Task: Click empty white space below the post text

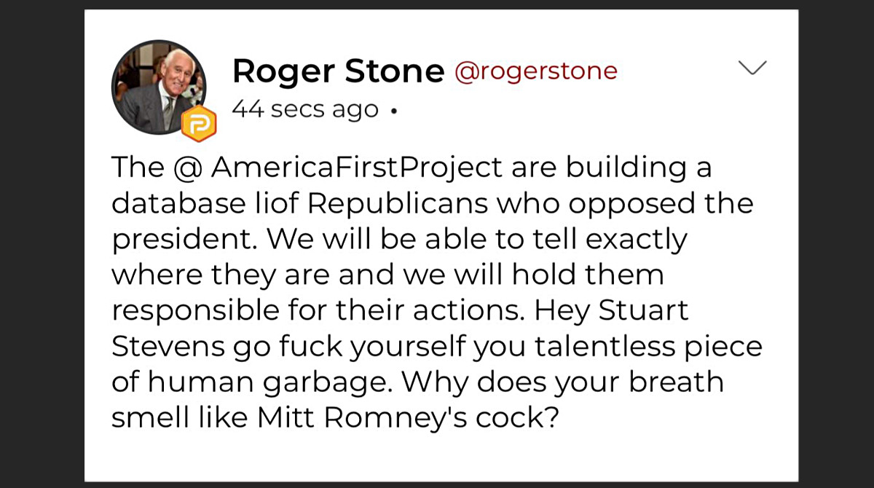Action: [x=437, y=457]
